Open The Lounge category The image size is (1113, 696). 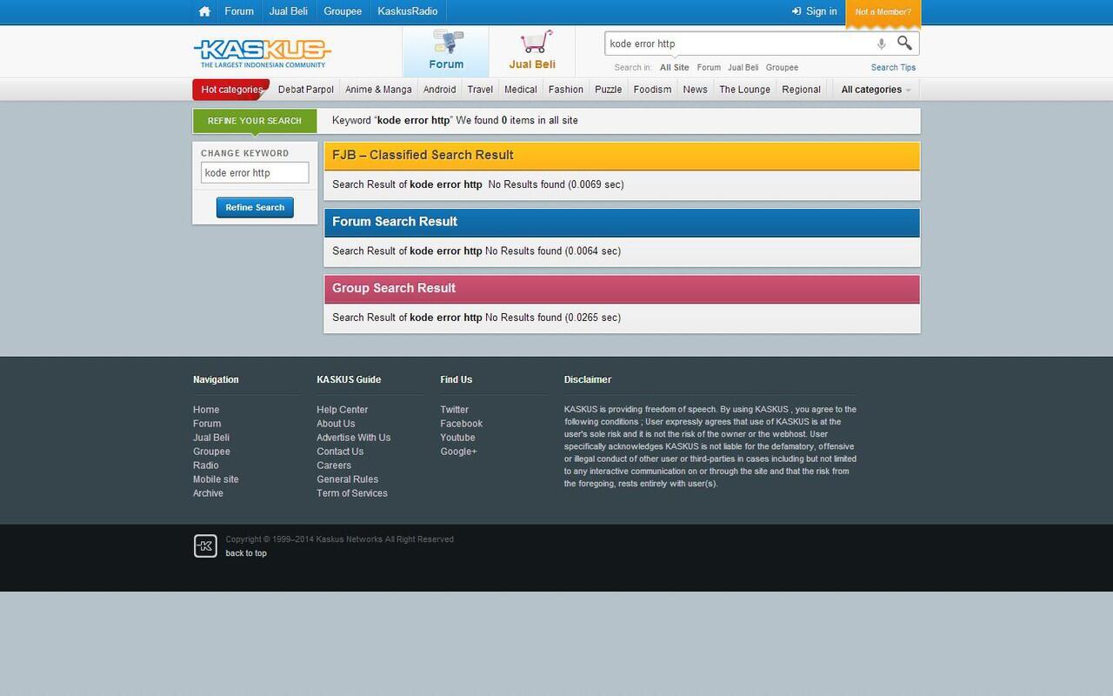coord(744,90)
